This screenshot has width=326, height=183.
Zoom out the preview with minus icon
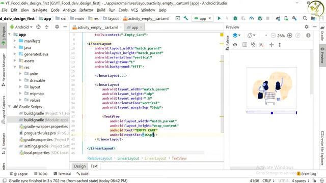pos(273,36)
